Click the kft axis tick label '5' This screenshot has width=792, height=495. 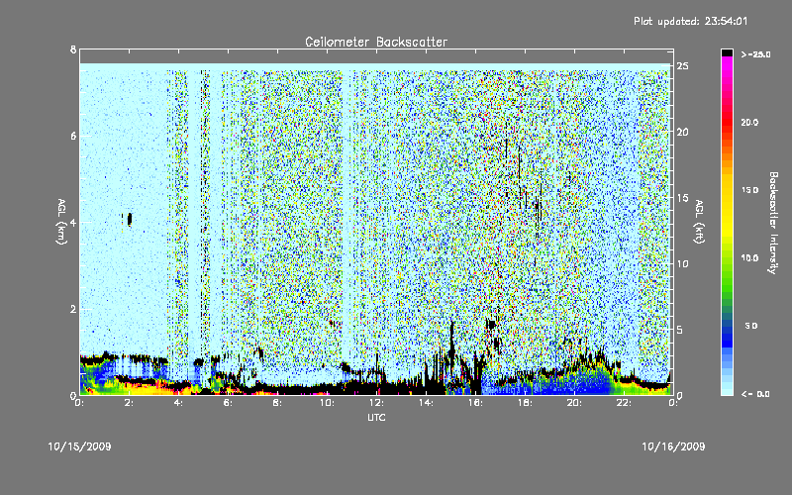(680, 330)
